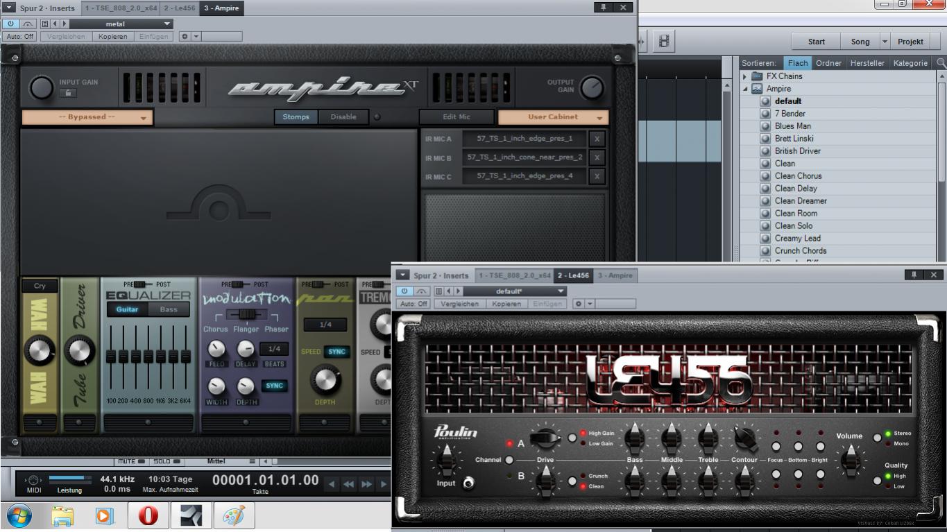Open the '-- Bypassed --' amp model dropdown
This screenshot has height=532, width=947.
point(87,117)
